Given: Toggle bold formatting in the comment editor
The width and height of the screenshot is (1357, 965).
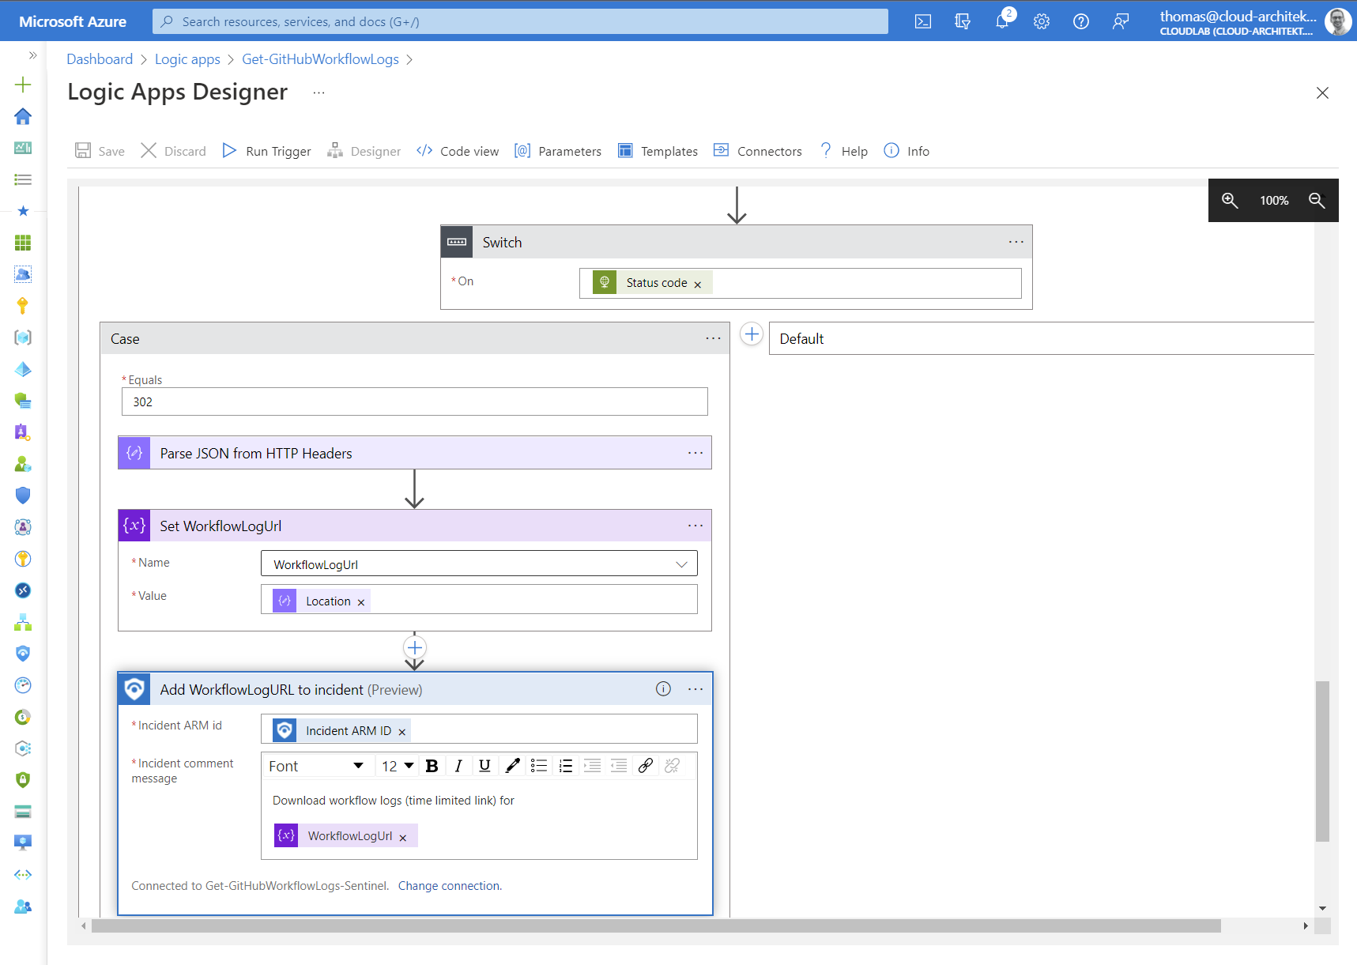Looking at the screenshot, I should 432,766.
